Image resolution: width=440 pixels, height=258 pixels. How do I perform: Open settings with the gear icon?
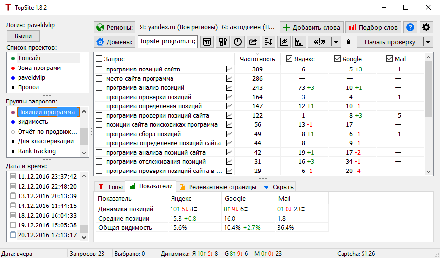pos(426,27)
